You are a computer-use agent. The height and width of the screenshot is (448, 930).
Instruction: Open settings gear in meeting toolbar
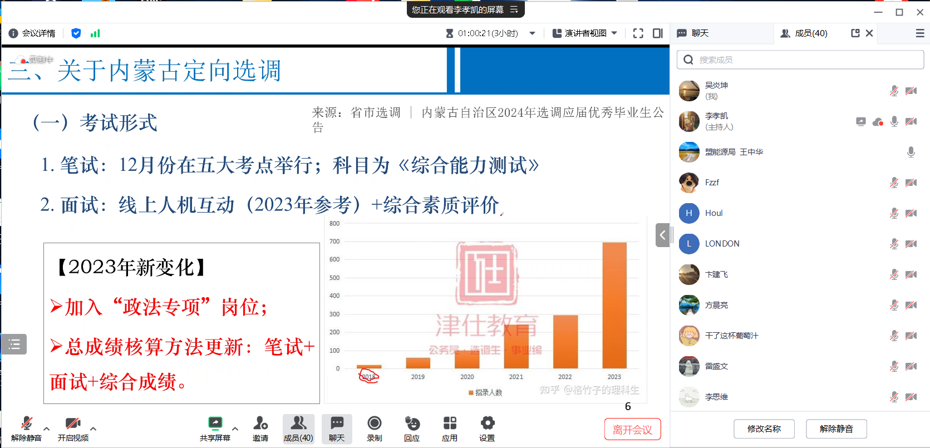click(x=487, y=424)
